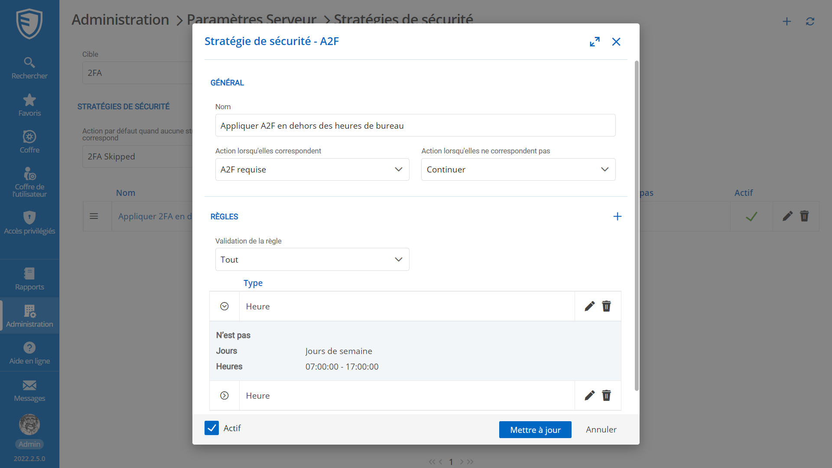Maximize the dialog to fullscreen
Image resolution: width=832 pixels, height=468 pixels.
(x=595, y=42)
